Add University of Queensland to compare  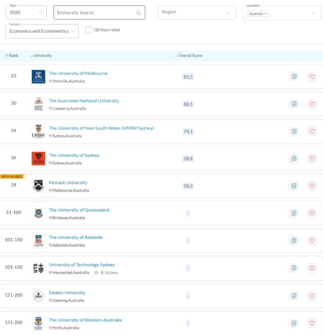pyautogui.click(x=294, y=213)
